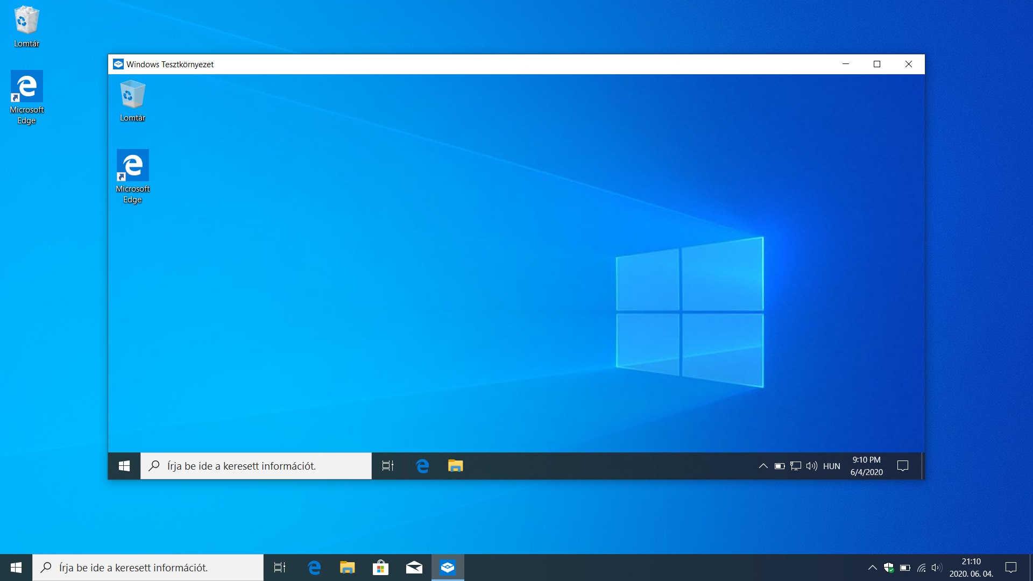This screenshot has height=581, width=1033.
Task: Maximize the Windows Tesztkörnyezet window
Action: pos(877,64)
